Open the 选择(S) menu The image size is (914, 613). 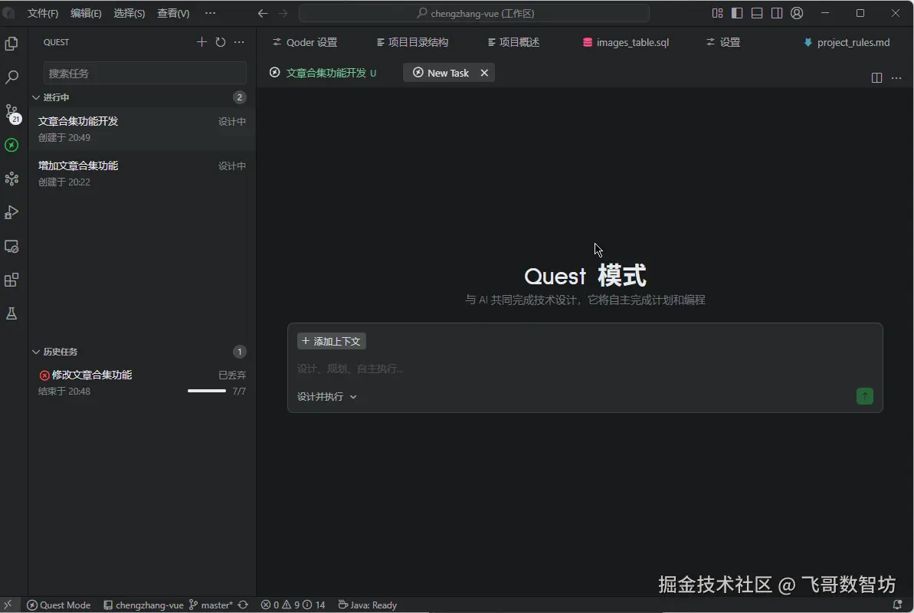[x=129, y=13]
